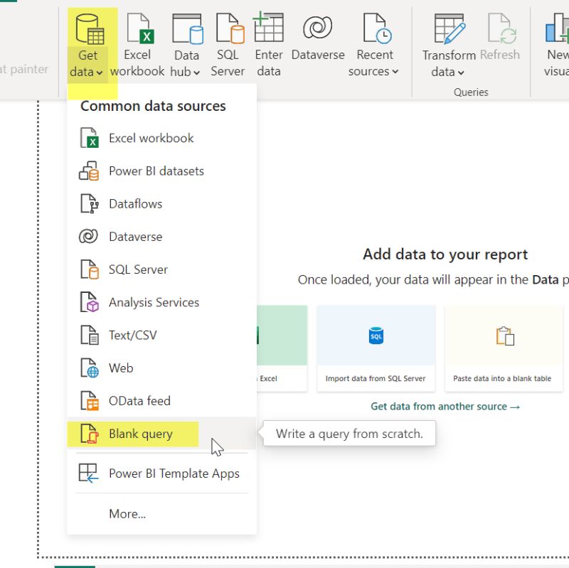The height and width of the screenshot is (568, 569).
Task: Select OData feed from common data sources
Action: point(139,400)
